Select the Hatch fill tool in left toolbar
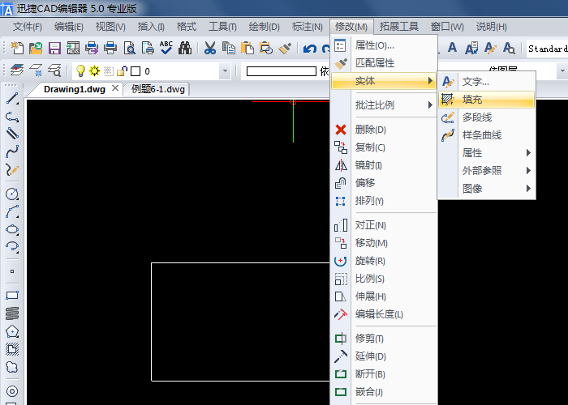Image resolution: width=568 pixels, height=405 pixels. pos(12,349)
